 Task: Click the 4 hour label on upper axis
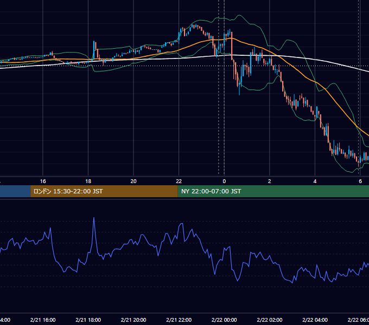point(315,181)
